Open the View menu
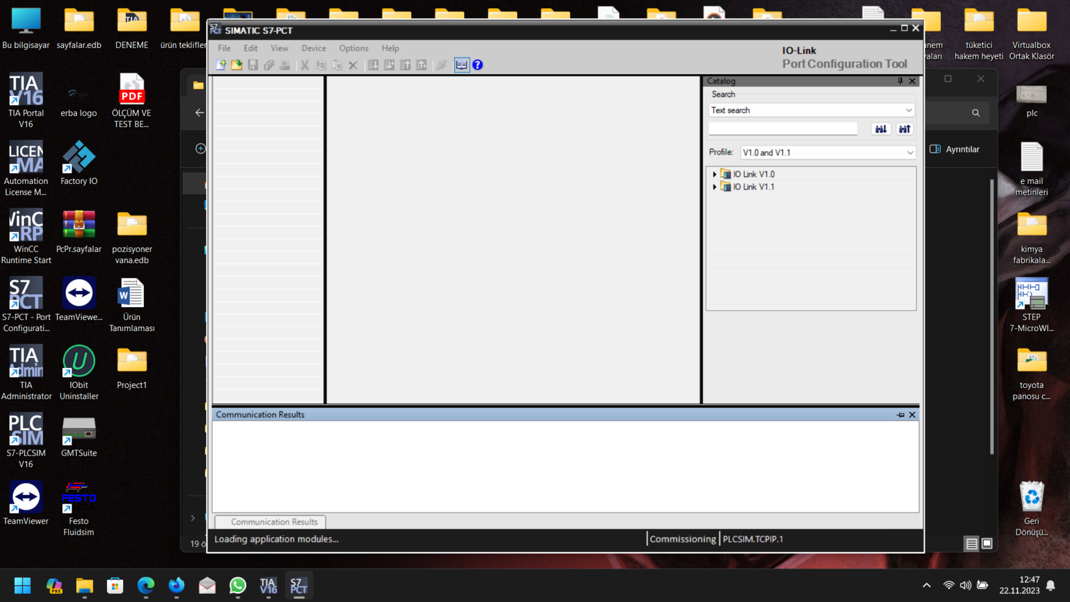 [280, 48]
